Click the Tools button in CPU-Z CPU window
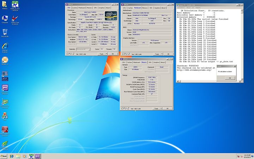254x159 pixels. (x=102, y=54)
